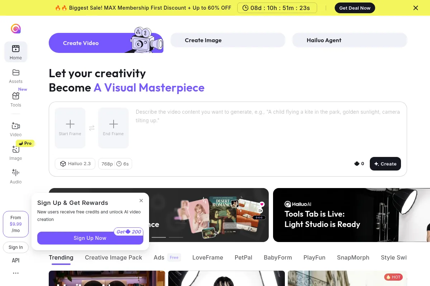
Task: Open the SnapMorph category tab
Action: (353, 257)
